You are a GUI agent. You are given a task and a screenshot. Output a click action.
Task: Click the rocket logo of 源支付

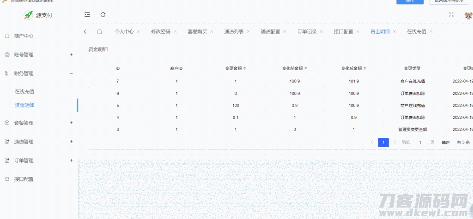coord(28,15)
